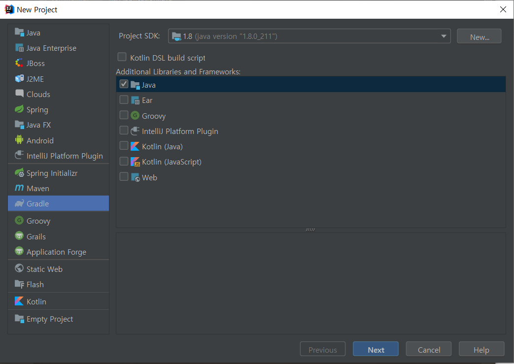This screenshot has height=364, width=514.
Task: Select Empty Project label
Action: point(50,319)
